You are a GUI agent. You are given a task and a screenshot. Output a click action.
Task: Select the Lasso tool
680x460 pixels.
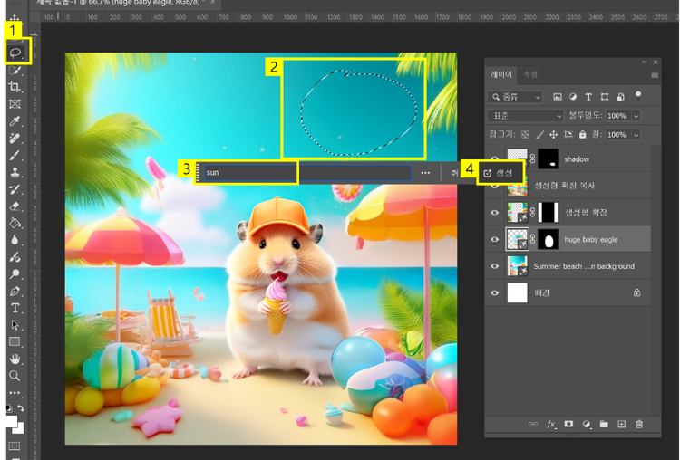click(x=15, y=53)
